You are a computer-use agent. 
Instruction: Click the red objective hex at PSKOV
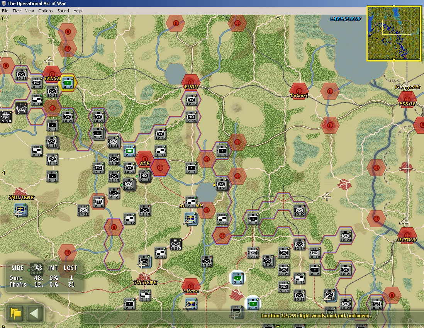coord(407,100)
